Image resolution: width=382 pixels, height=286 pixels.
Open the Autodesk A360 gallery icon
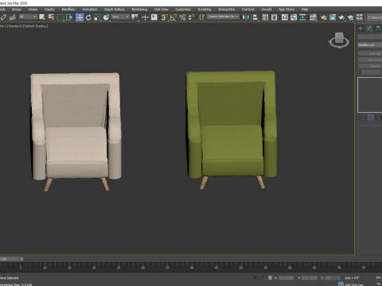click(x=360, y=17)
